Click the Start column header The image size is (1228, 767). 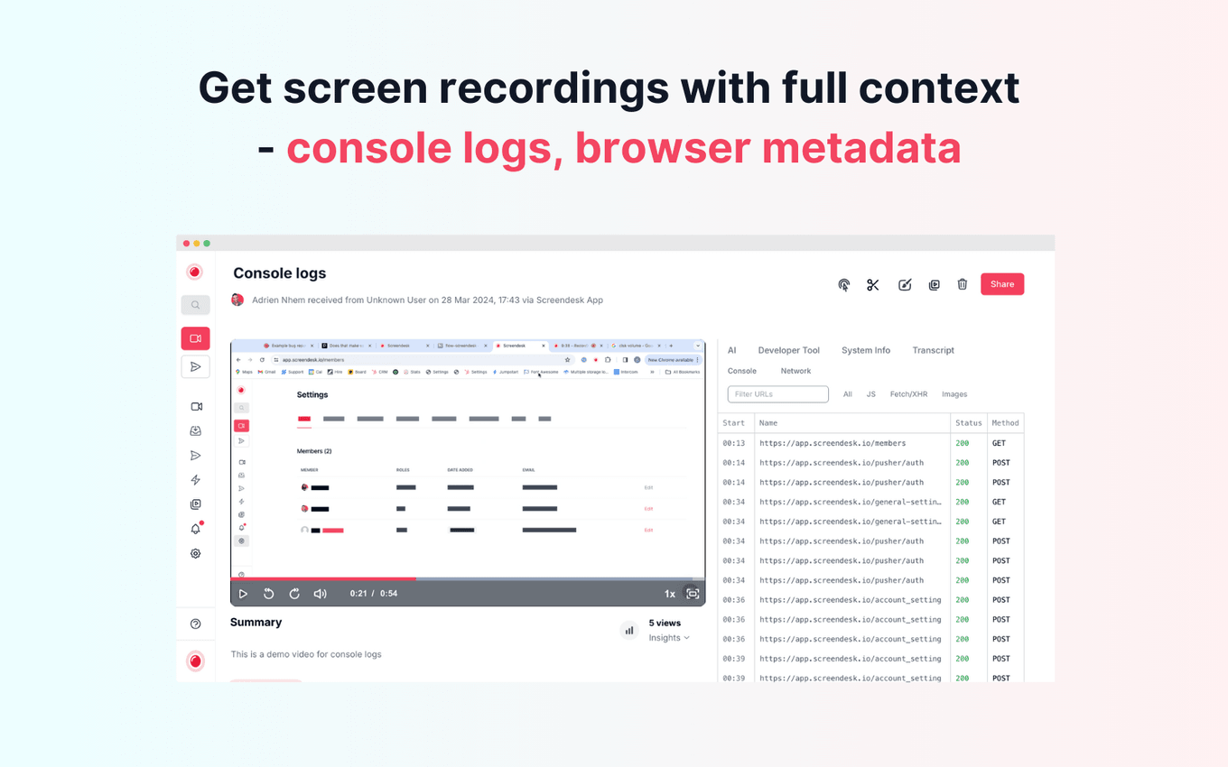pos(734,422)
